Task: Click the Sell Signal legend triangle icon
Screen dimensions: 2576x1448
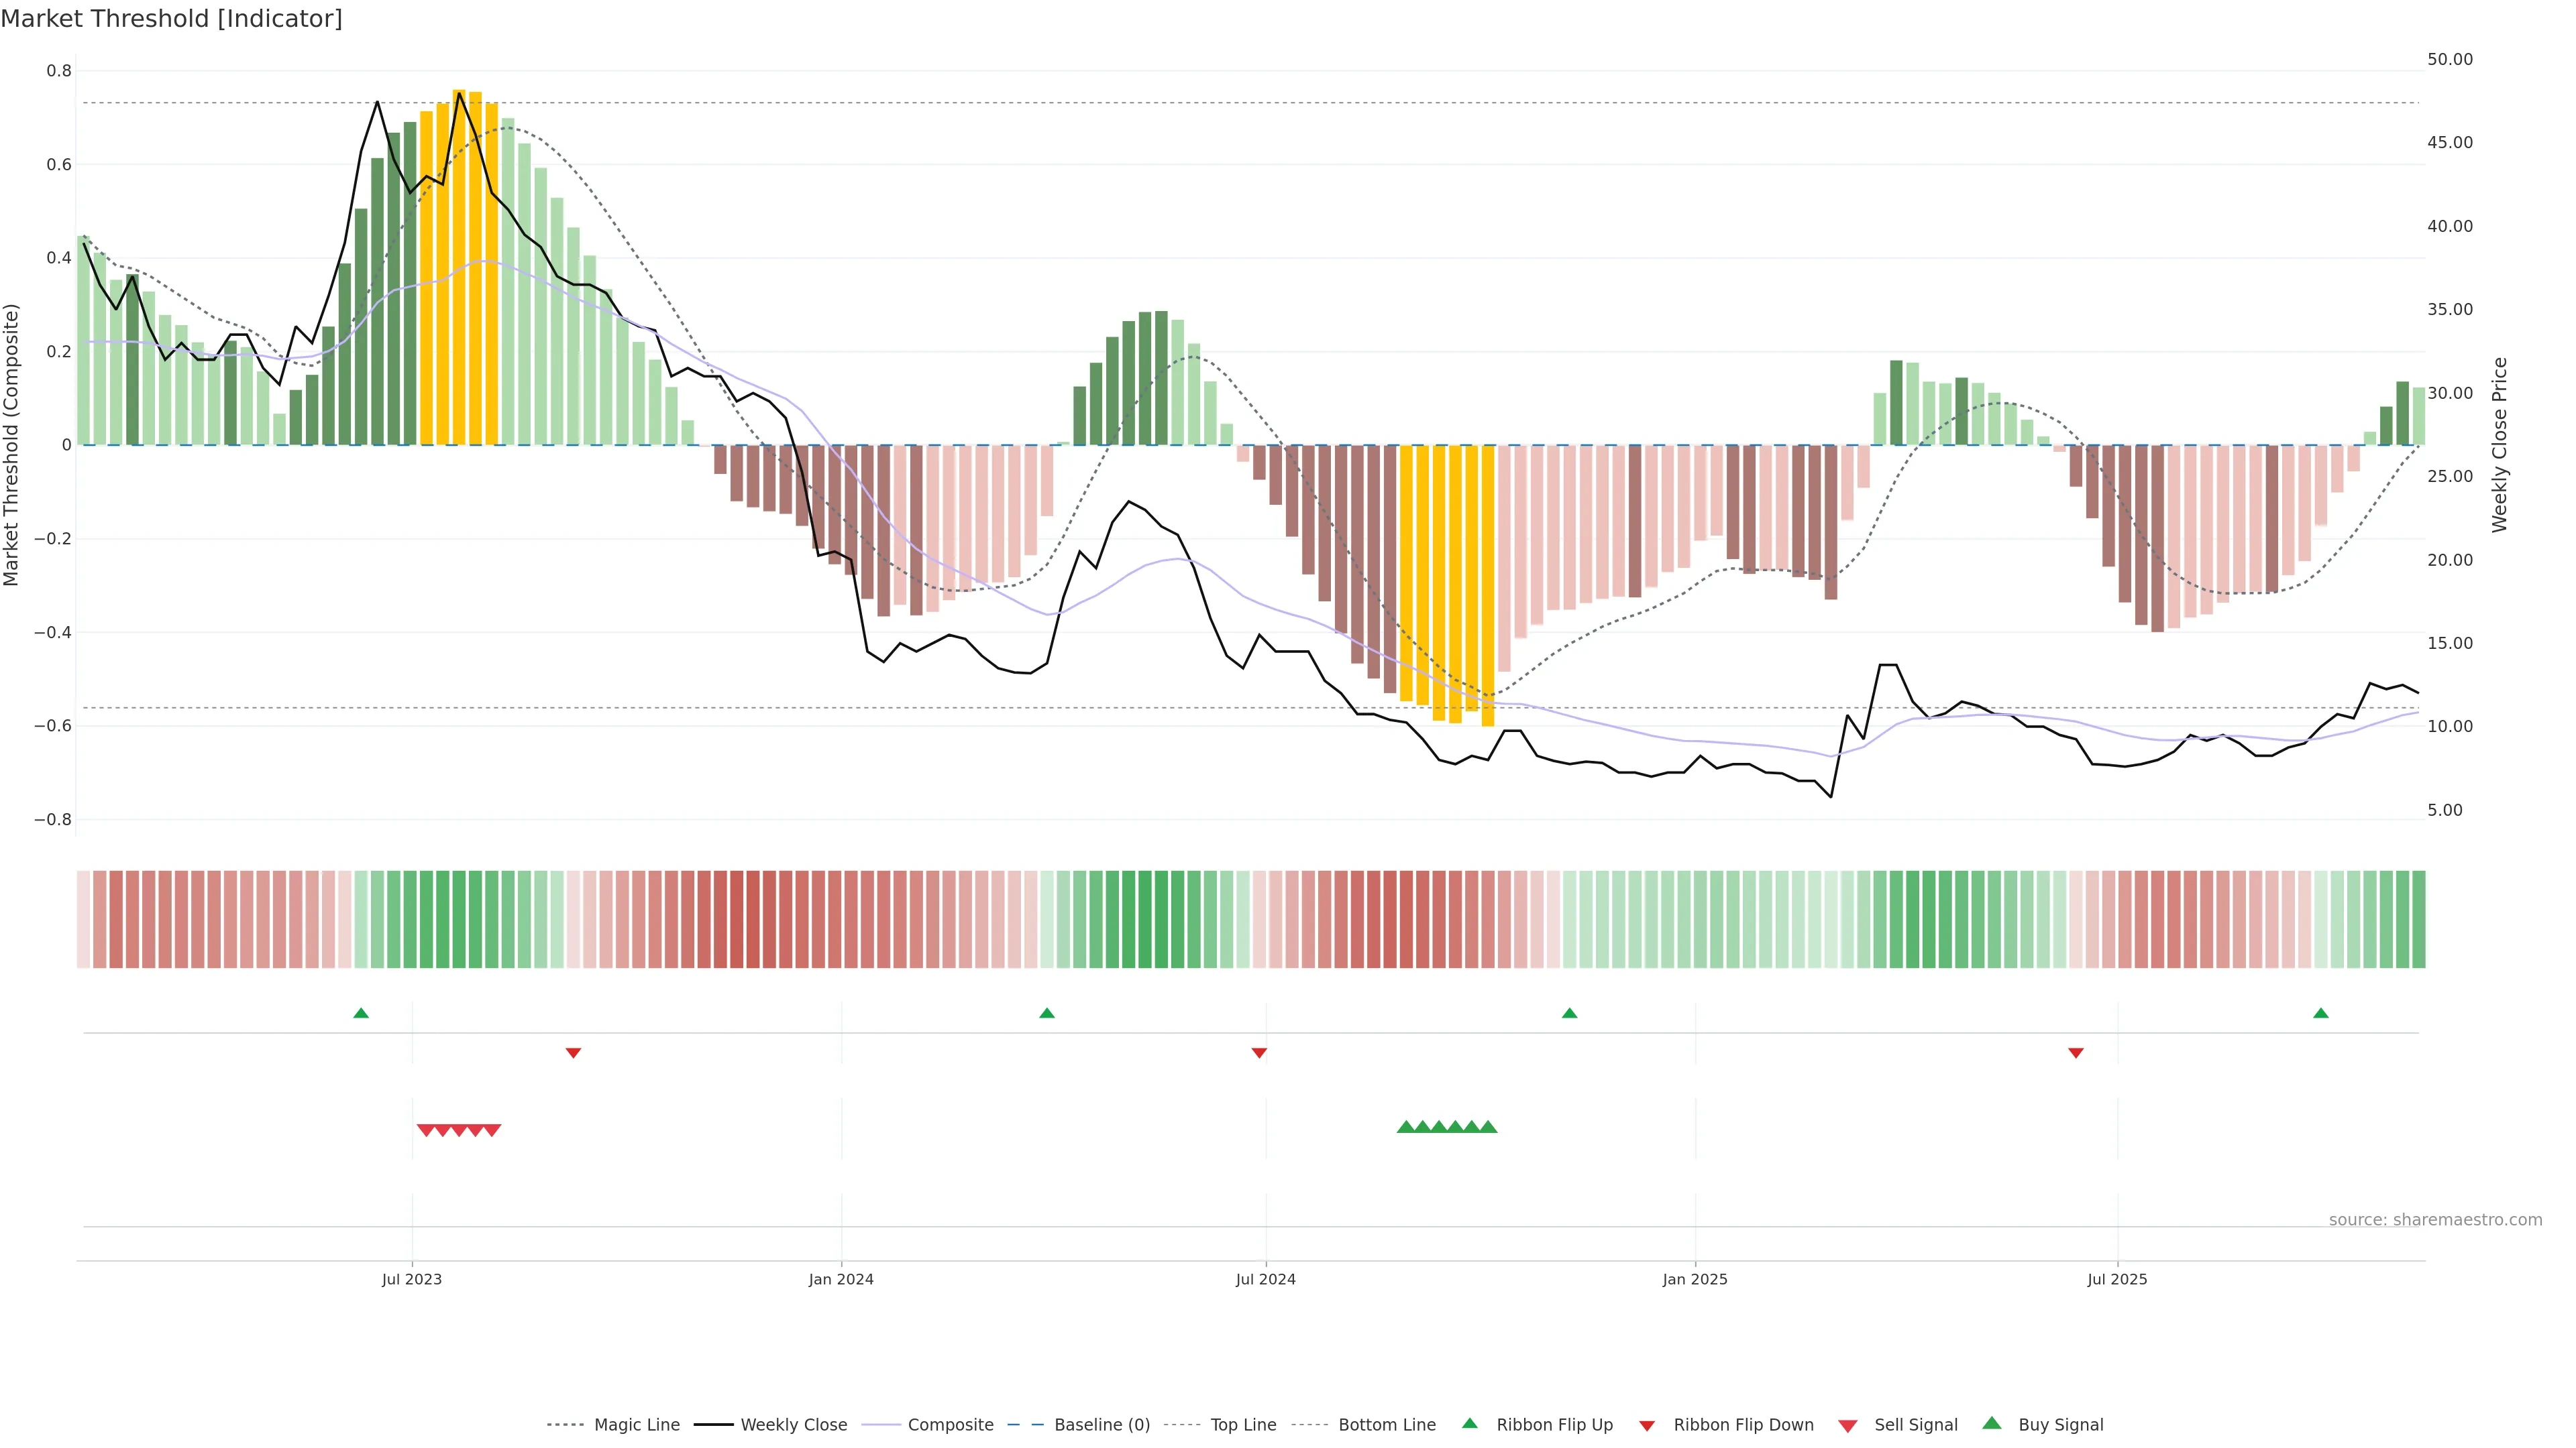Action: point(1848,1426)
